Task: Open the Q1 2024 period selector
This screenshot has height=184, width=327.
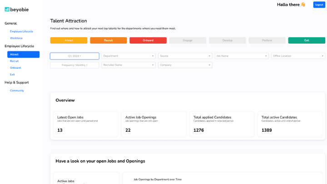Action: point(74,56)
